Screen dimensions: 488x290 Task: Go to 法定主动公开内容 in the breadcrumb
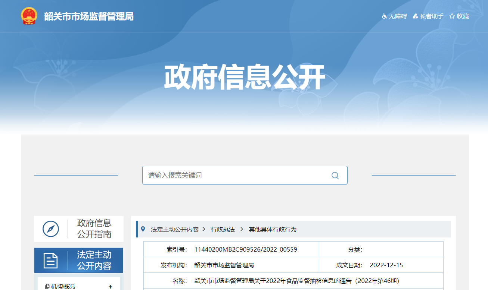pos(174,229)
